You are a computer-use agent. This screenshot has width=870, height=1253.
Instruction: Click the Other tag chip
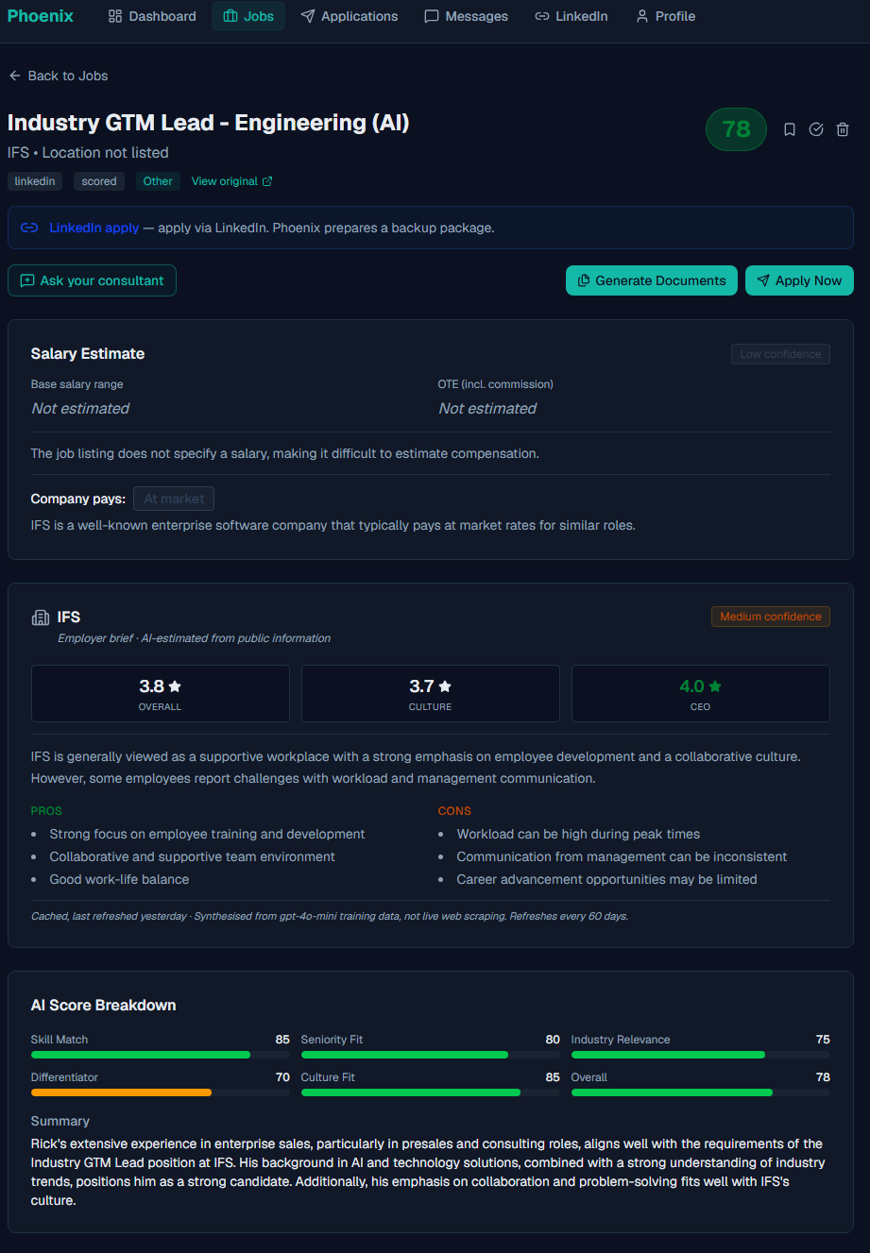[x=158, y=181]
